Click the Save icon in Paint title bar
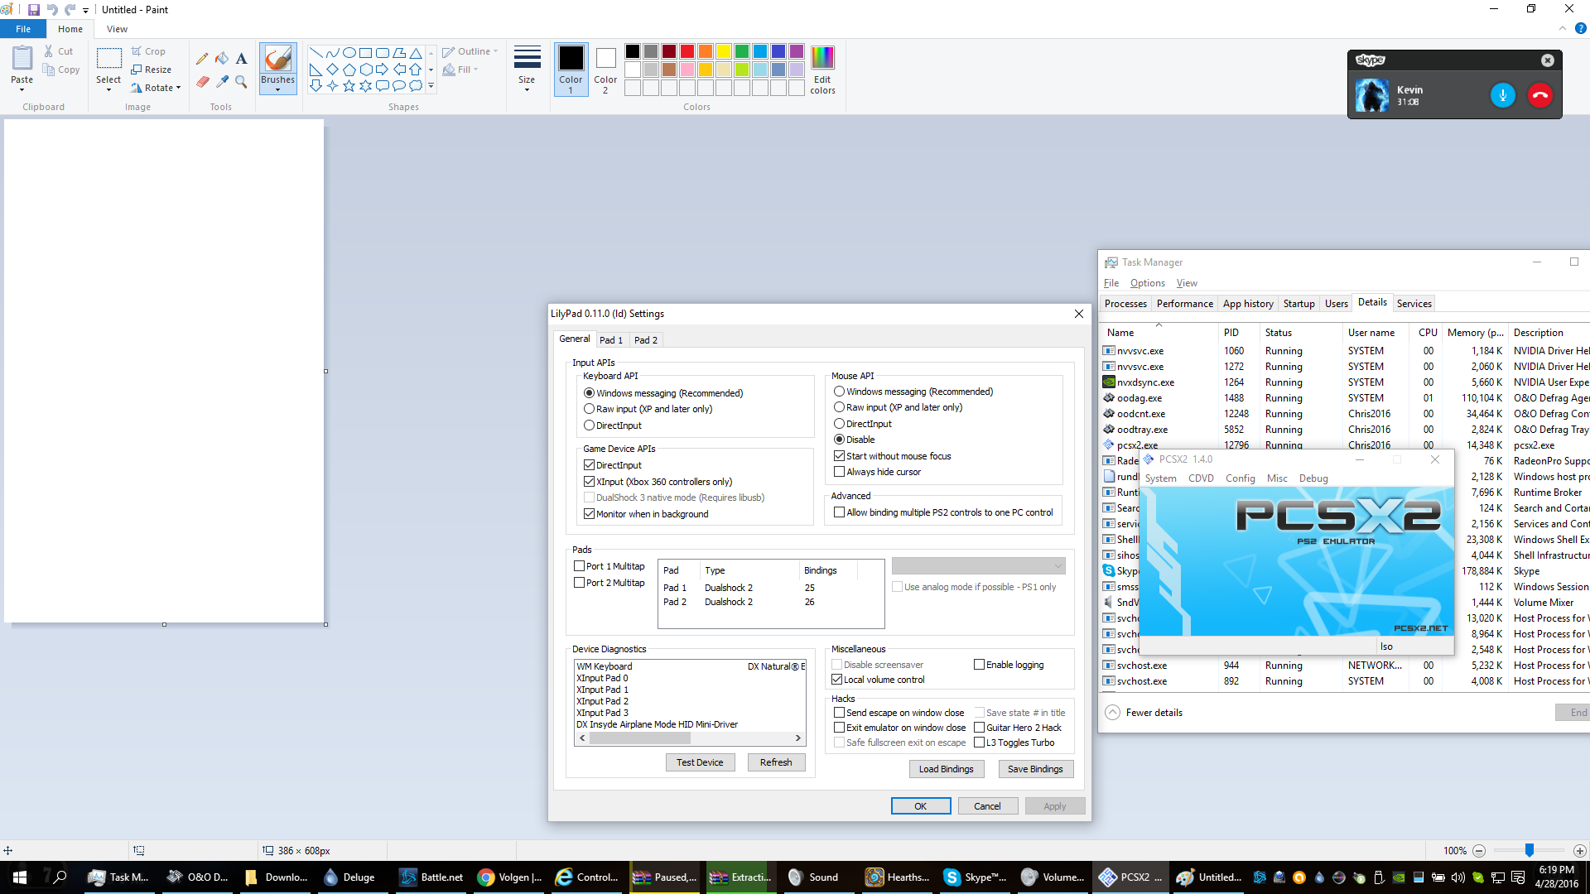 point(34,10)
